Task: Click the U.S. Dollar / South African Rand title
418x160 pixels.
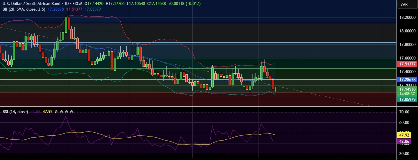Action: (32, 3)
